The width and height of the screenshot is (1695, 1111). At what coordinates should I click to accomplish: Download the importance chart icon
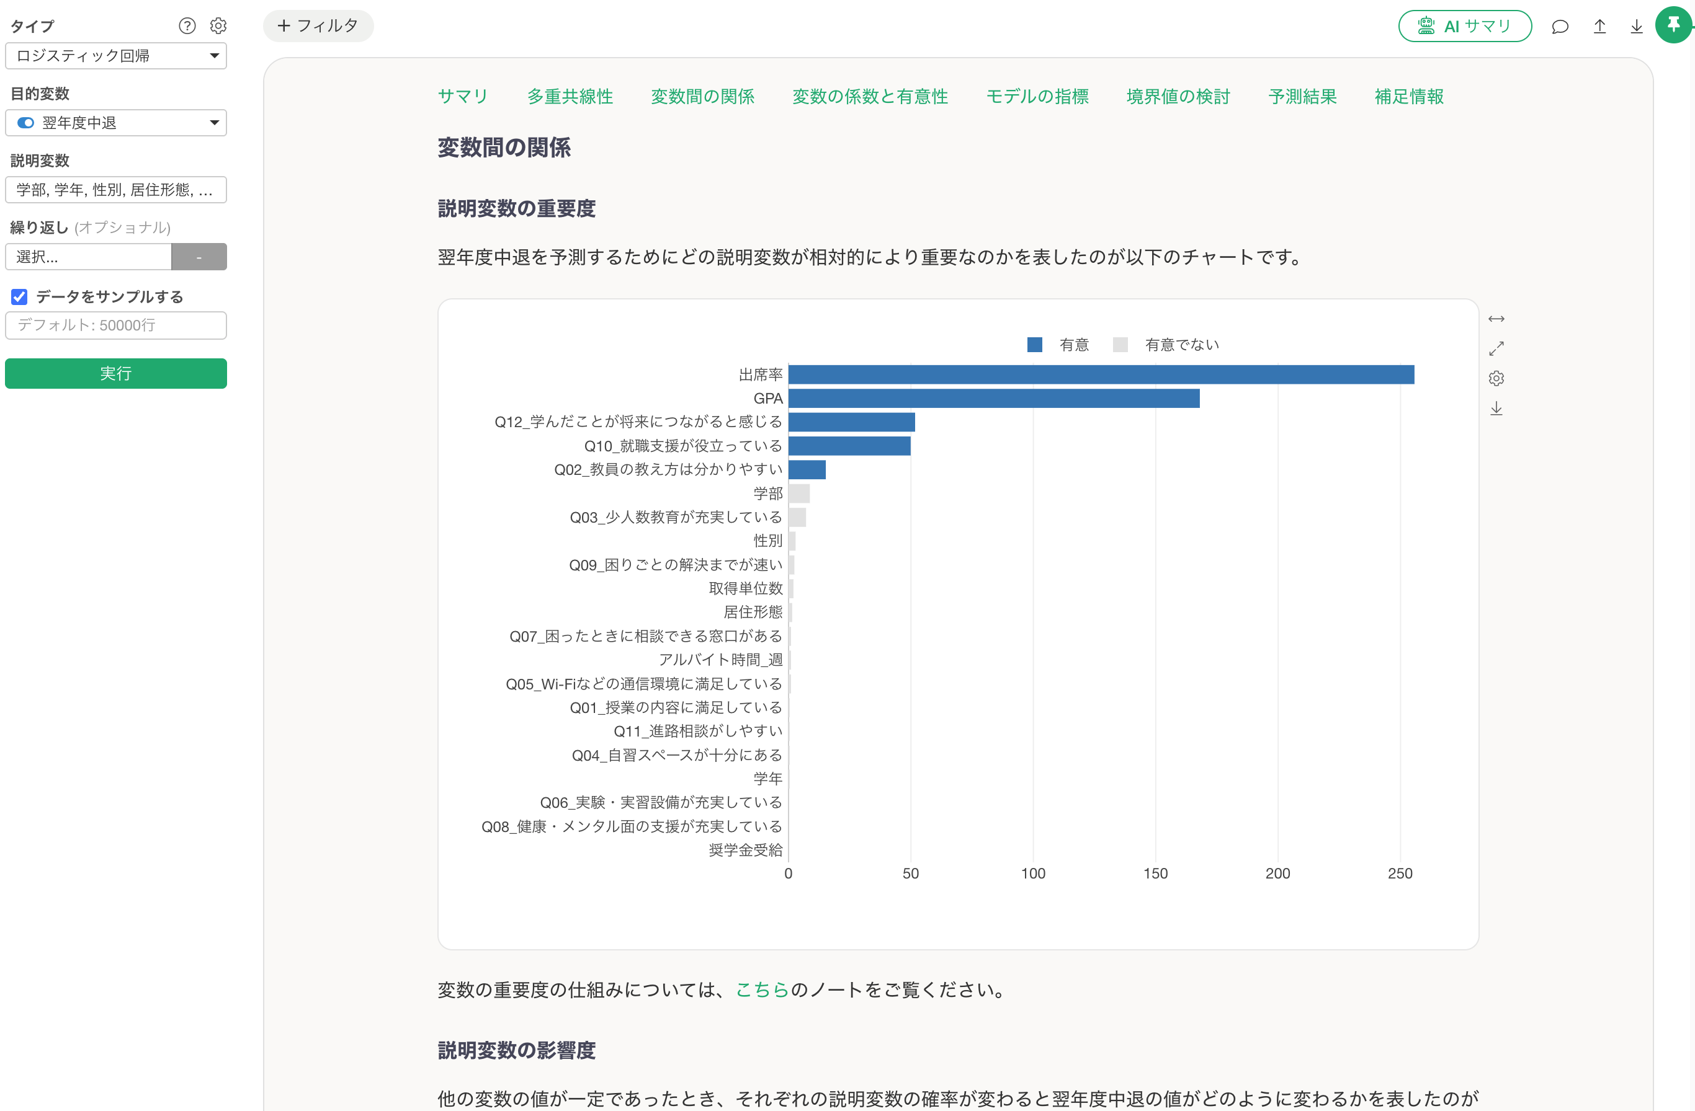[1496, 409]
